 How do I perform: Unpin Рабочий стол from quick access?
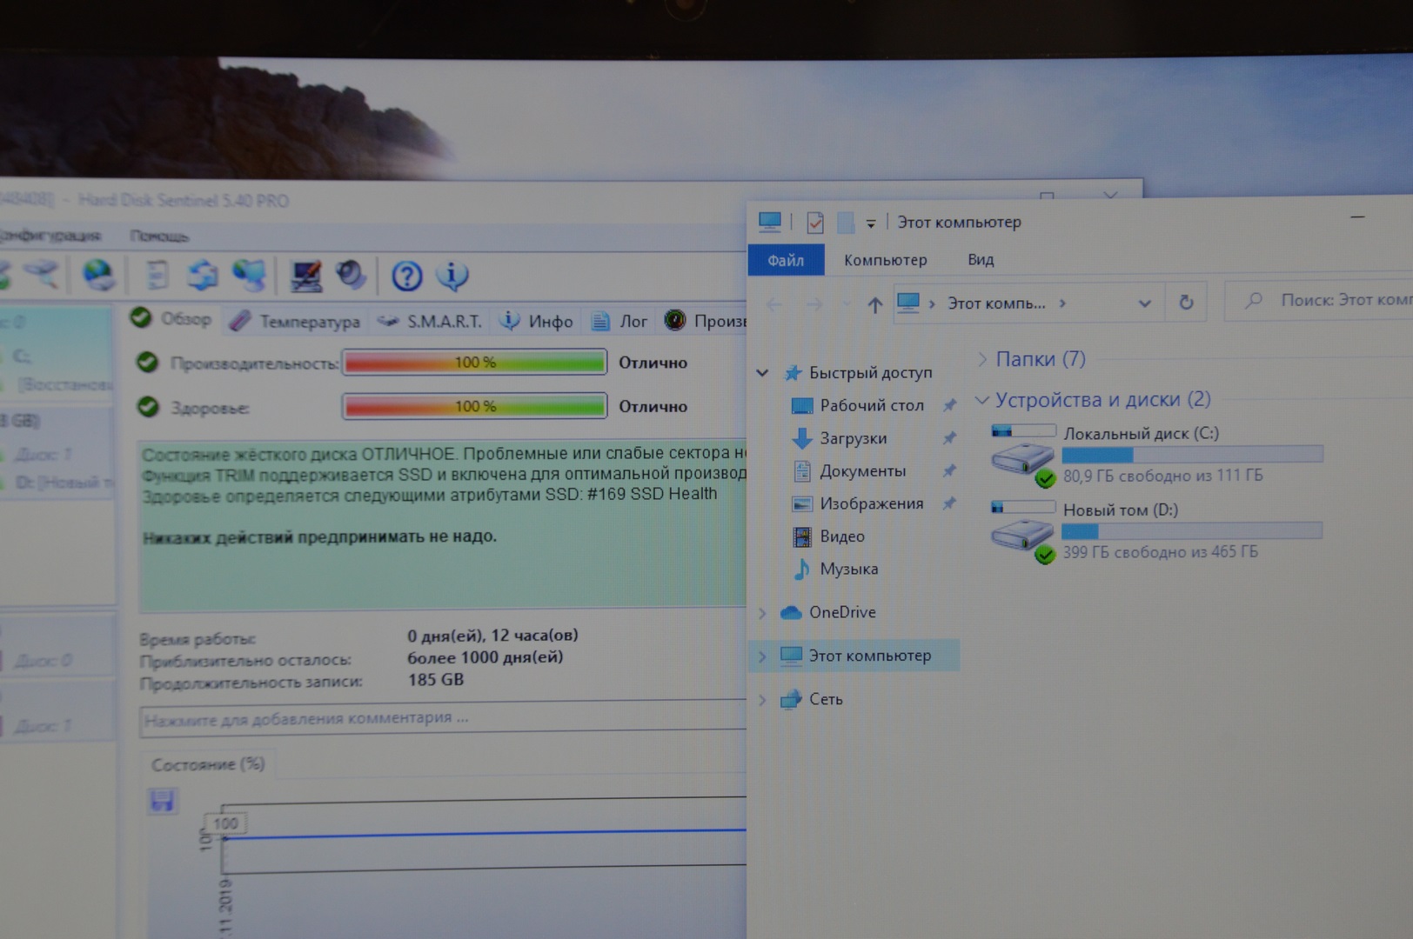tap(949, 405)
